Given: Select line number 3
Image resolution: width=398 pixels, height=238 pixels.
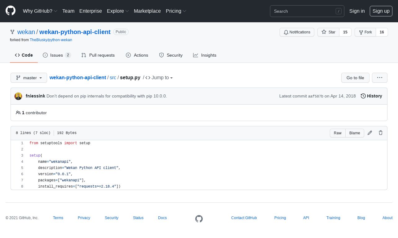Looking at the screenshot, I should click(22, 155).
